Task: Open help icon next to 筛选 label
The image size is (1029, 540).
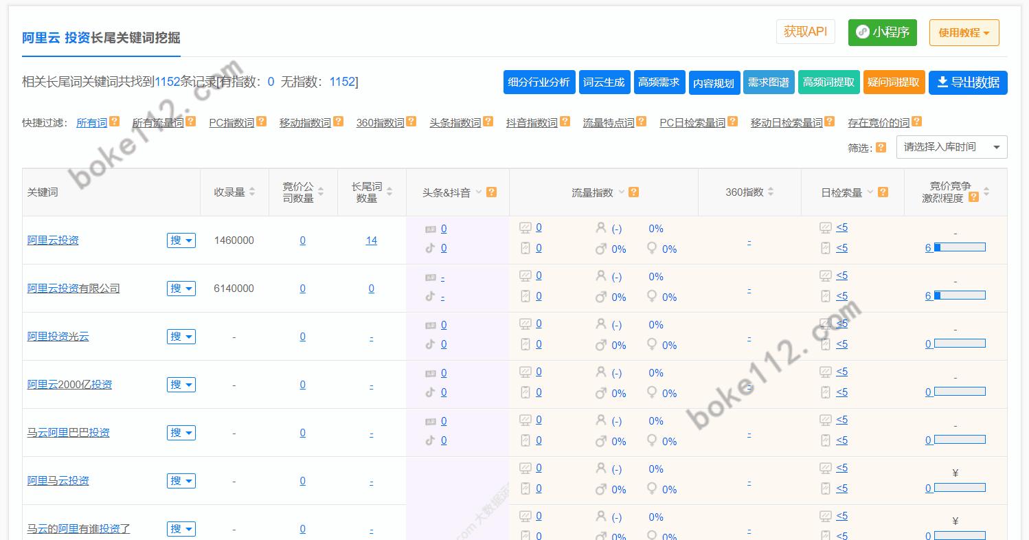Action: click(x=881, y=147)
